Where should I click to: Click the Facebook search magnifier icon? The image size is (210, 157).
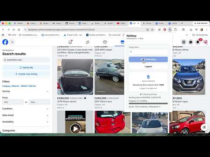[12, 42]
